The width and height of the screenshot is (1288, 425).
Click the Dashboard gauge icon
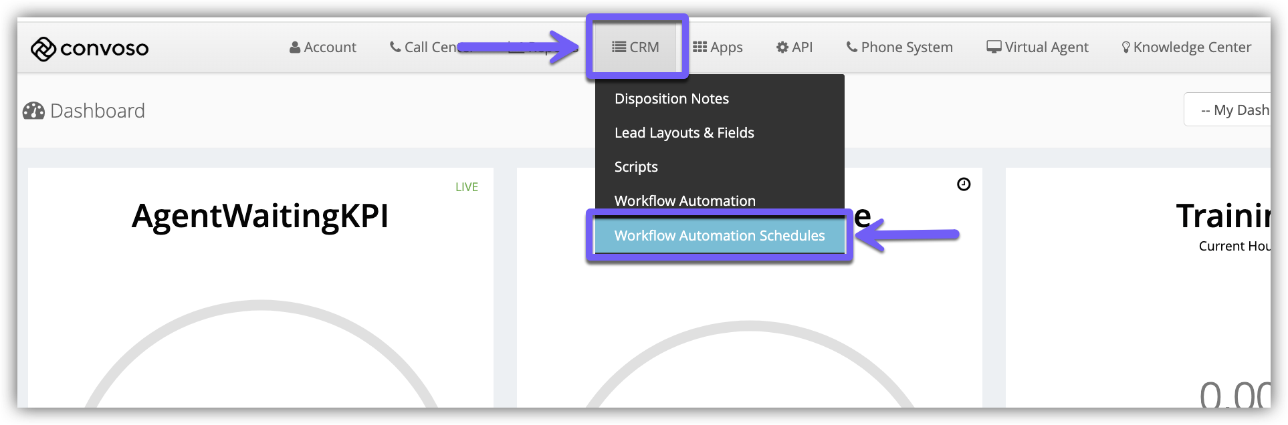point(33,111)
